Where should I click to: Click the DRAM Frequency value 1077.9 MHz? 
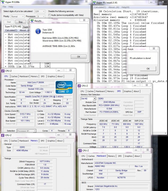(x=45, y=161)
